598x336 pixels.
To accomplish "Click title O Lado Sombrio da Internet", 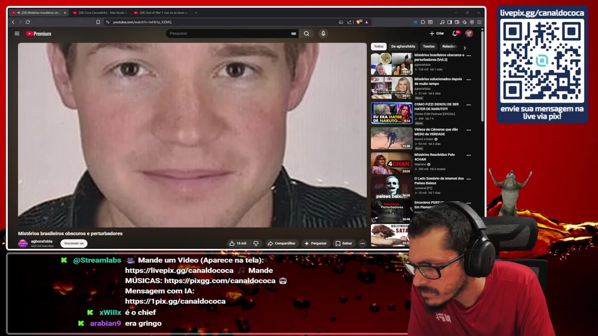I will 439,181.
